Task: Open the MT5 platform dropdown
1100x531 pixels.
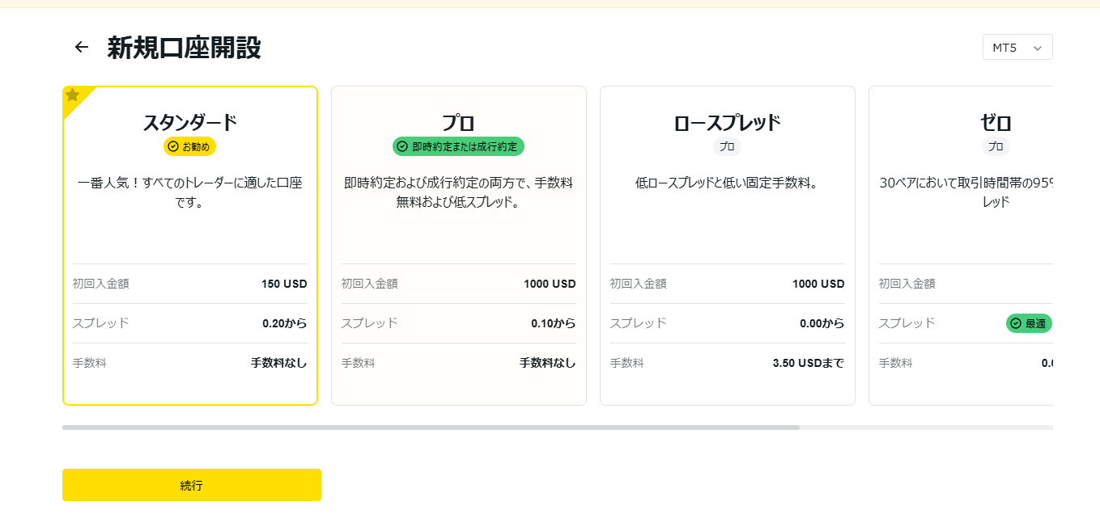Action: click(1017, 48)
